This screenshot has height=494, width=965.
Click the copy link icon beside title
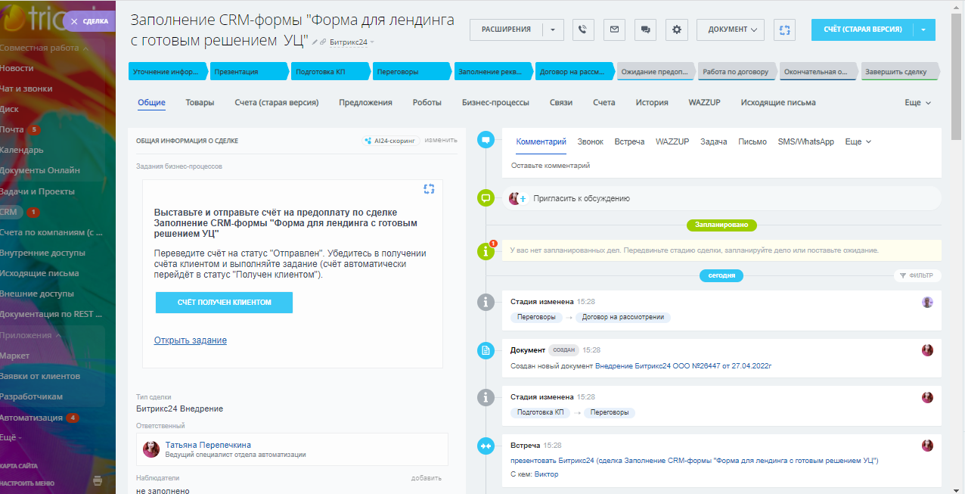click(x=324, y=42)
